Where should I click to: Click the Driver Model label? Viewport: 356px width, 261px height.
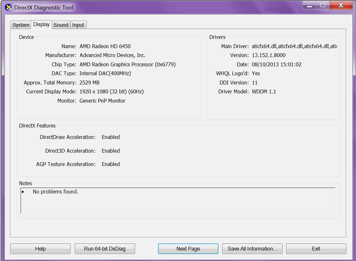click(233, 91)
